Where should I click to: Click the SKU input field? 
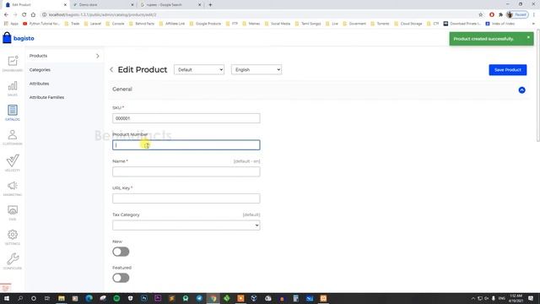tap(186, 118)
